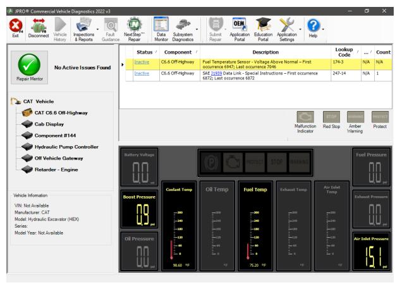This screenshot has height=285, width=395.
Task: Sort by the Lookup Code column
Action: [x=346, y=52]
